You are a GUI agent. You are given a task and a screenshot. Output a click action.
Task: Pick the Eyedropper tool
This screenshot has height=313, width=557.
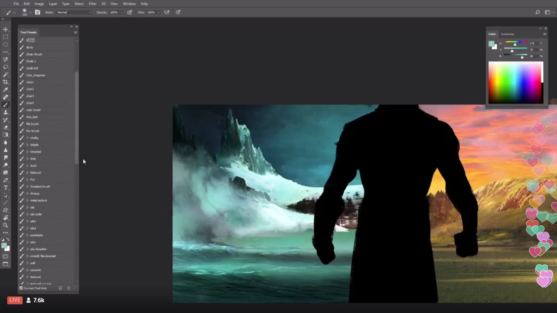tap(5, 90)
